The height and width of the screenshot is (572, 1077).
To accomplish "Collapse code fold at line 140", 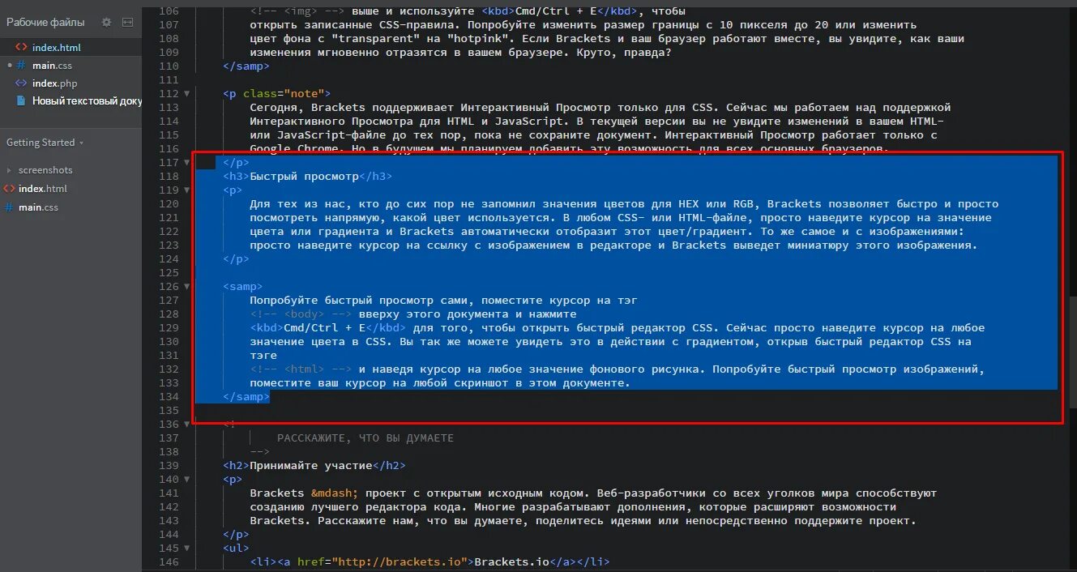I will pos(187,480).
